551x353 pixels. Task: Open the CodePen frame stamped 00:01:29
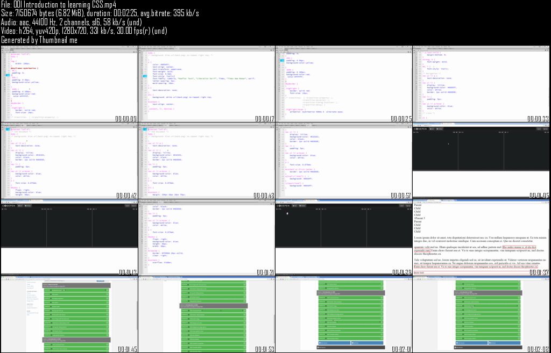(x=344, y=237)
